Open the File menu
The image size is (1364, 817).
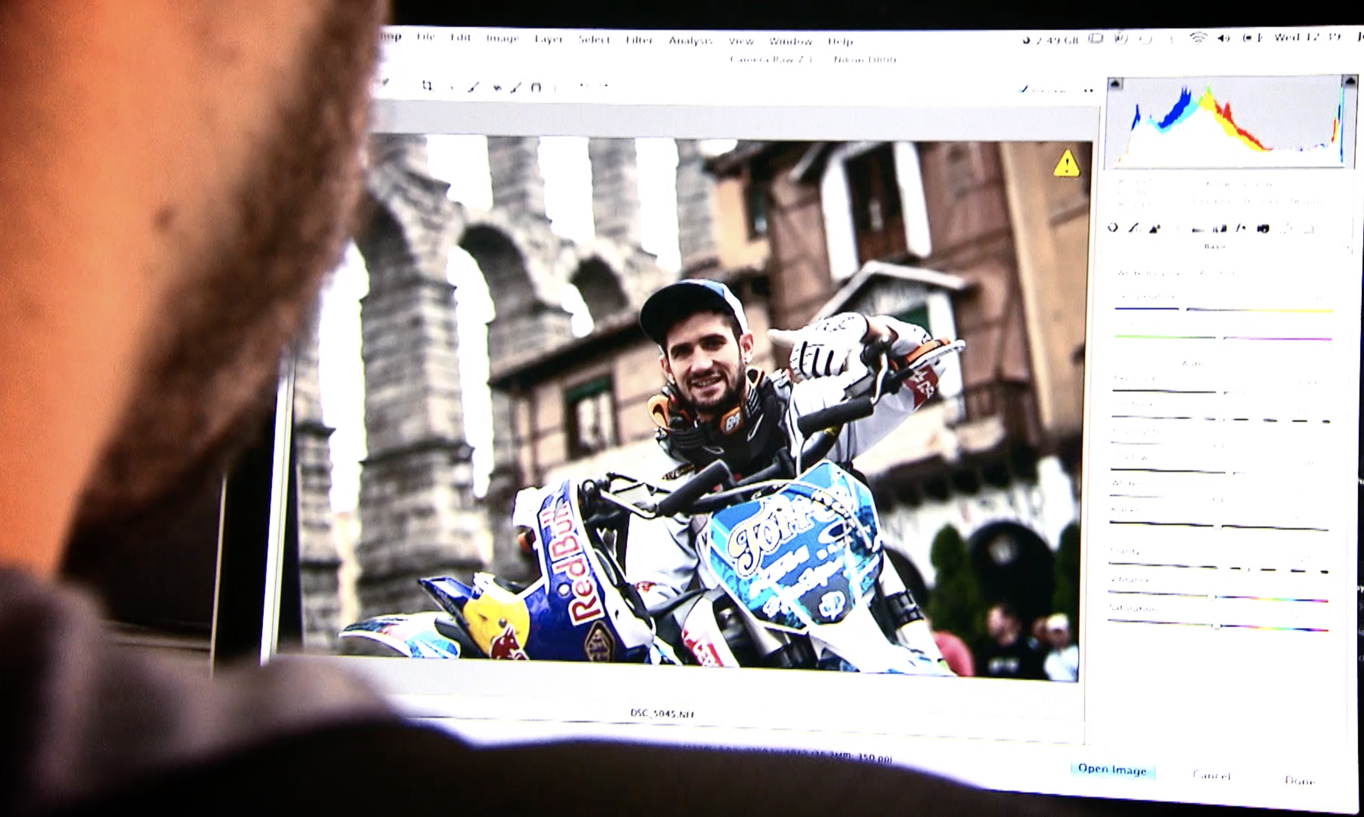(425, 37)
